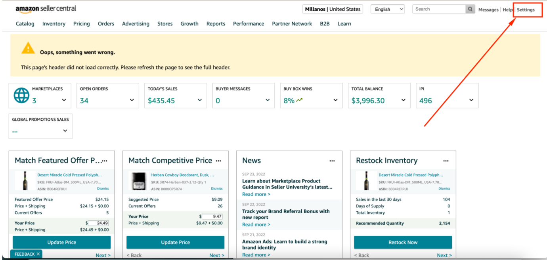Go Back in Restock Inventory card
The height and width of the screenshot is (260, 547).
pos(361,255)
